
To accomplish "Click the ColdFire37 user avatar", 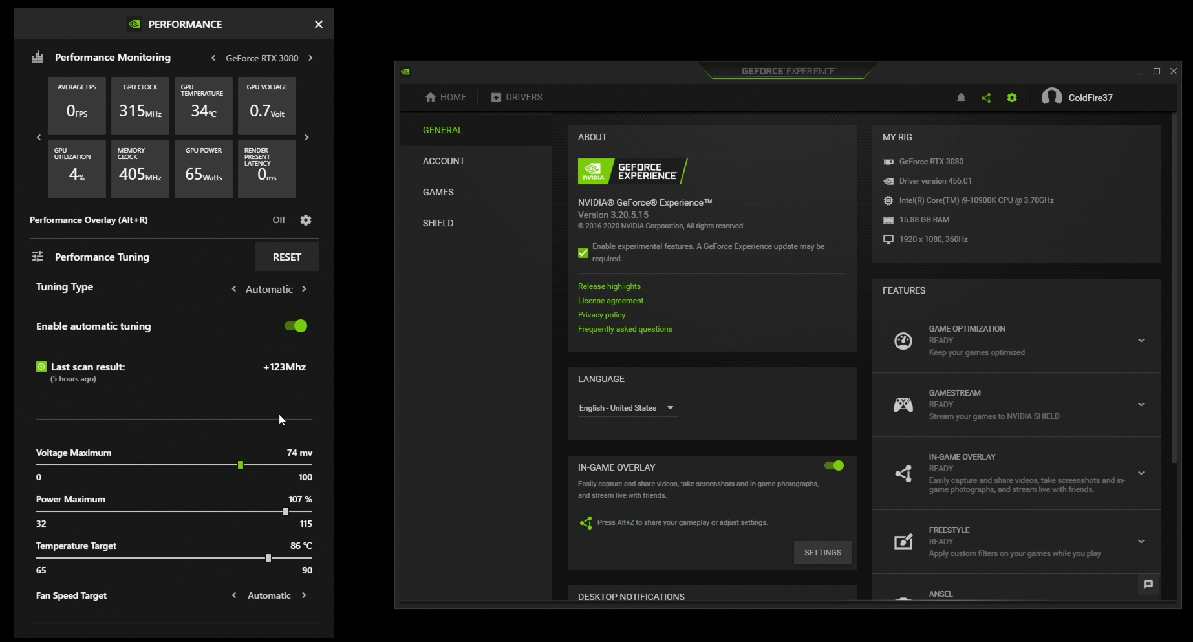I will pos(1052,97).
